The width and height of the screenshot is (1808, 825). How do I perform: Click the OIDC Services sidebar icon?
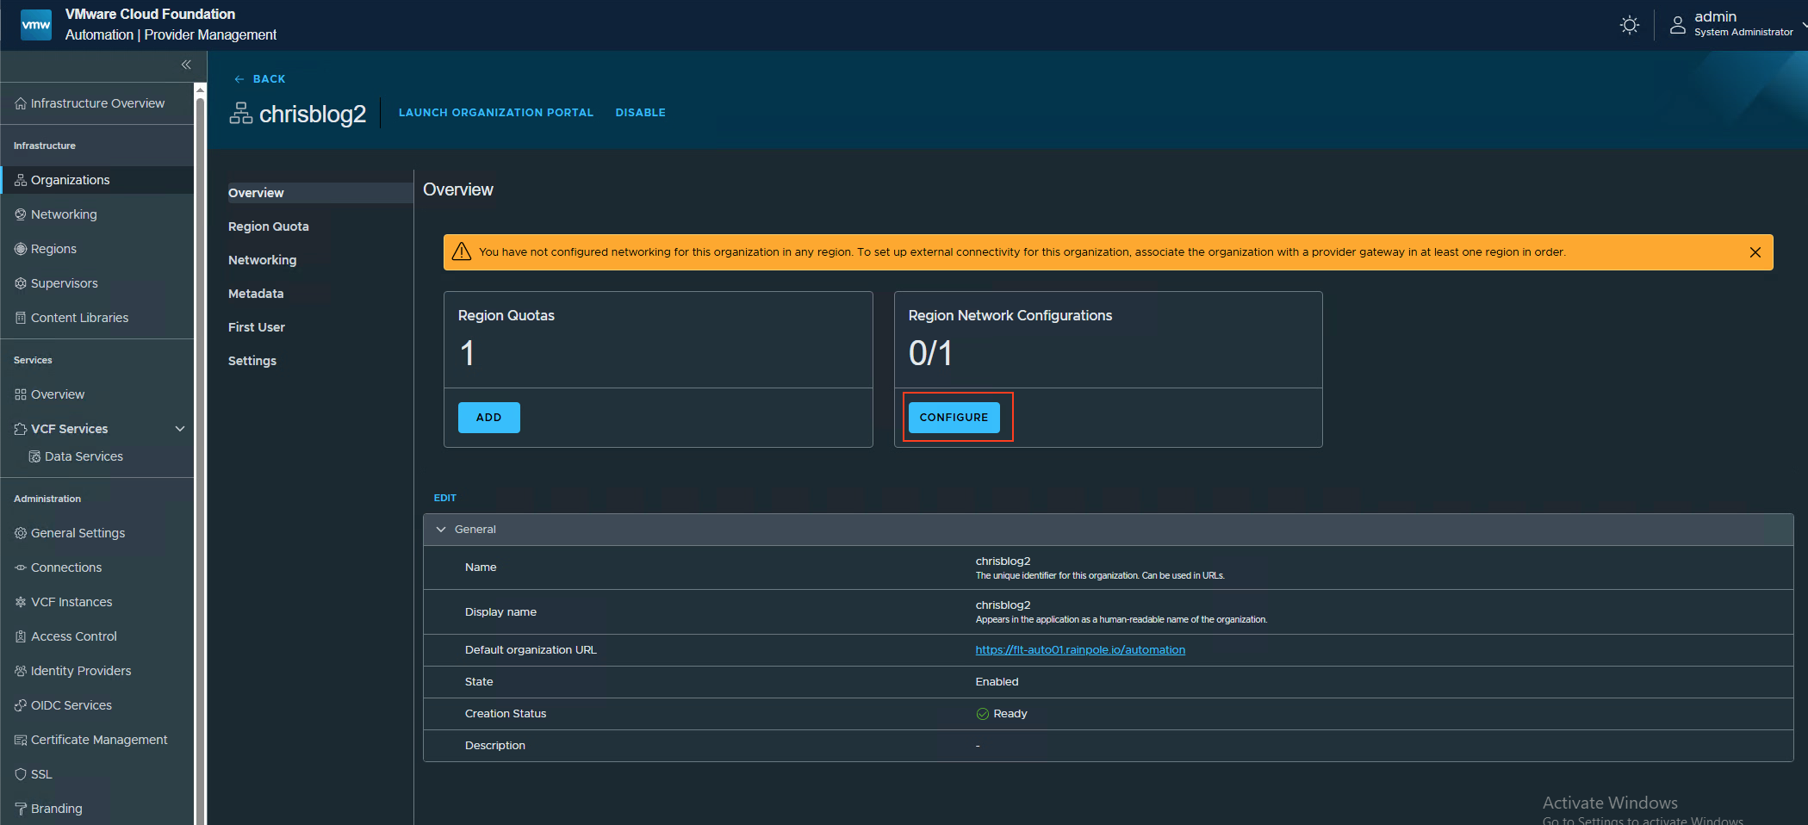pyautogui.click(x=21, y=705)
